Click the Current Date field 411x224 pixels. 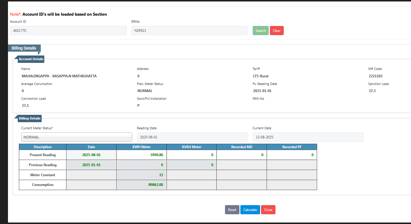tap(308, 137)
